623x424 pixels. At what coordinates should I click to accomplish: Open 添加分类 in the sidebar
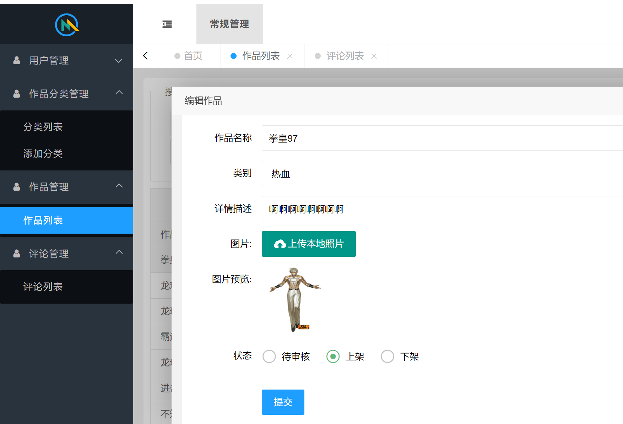pos(43,153)
